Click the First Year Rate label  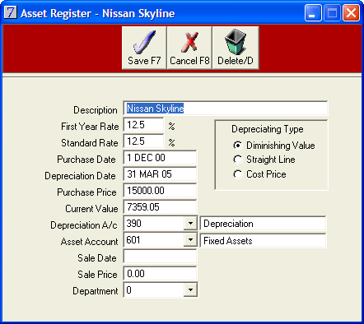pyautogui.click(x=90, y=127)
